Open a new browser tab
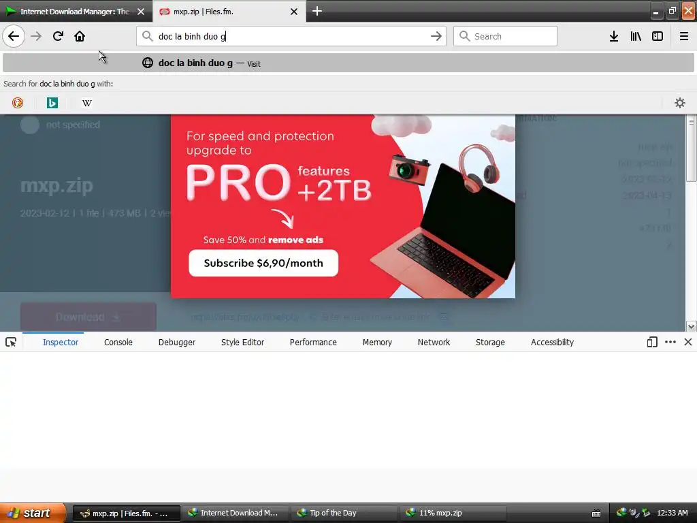697x523 pixels. 317,11
